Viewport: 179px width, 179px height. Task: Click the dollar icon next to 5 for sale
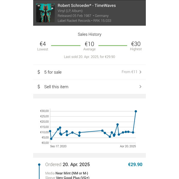[x=39, y=72]
